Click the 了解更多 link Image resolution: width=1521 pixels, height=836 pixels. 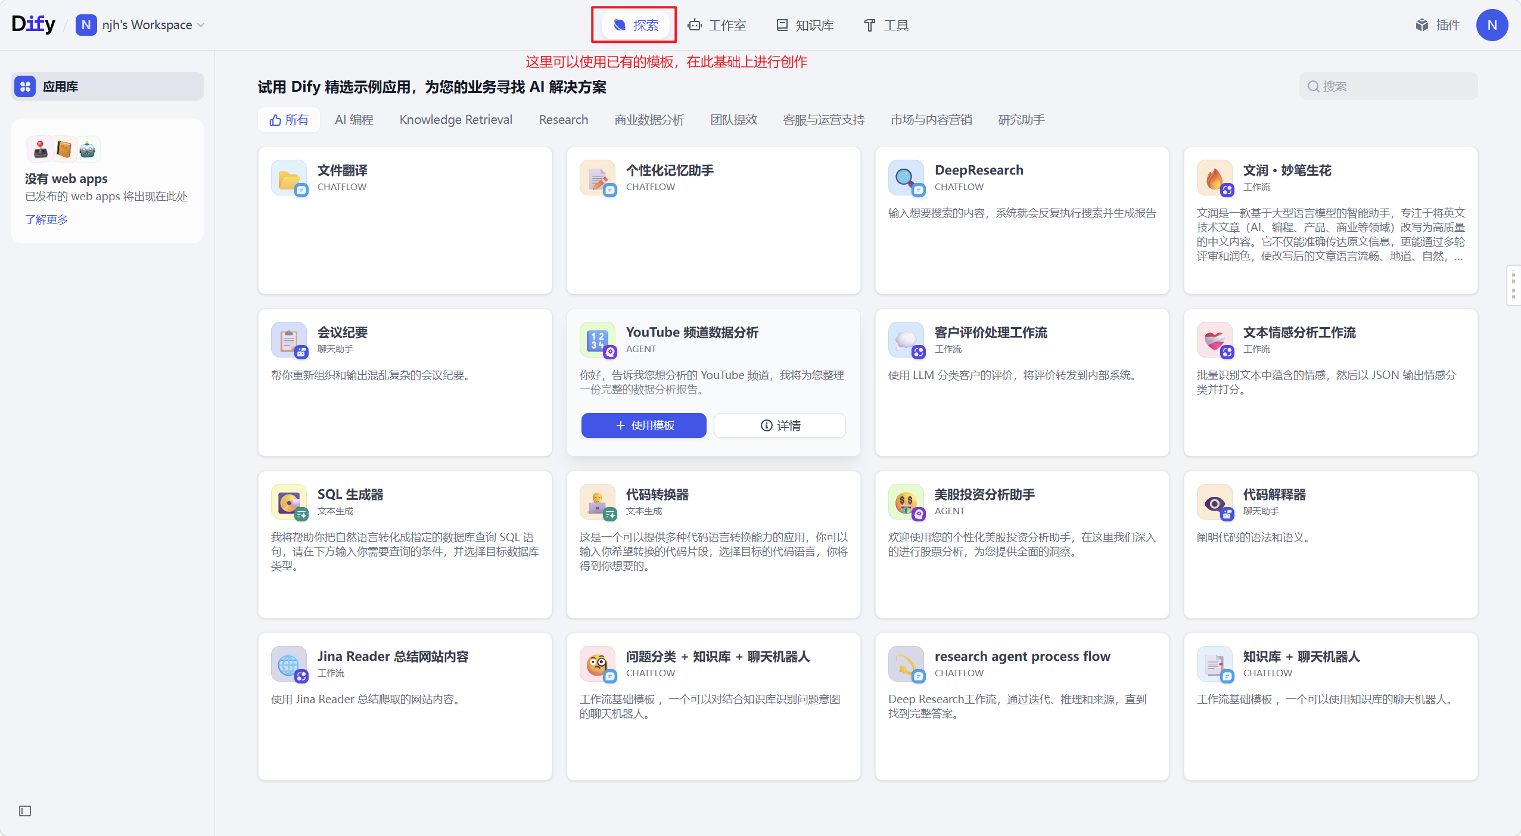tap(46, 219)
